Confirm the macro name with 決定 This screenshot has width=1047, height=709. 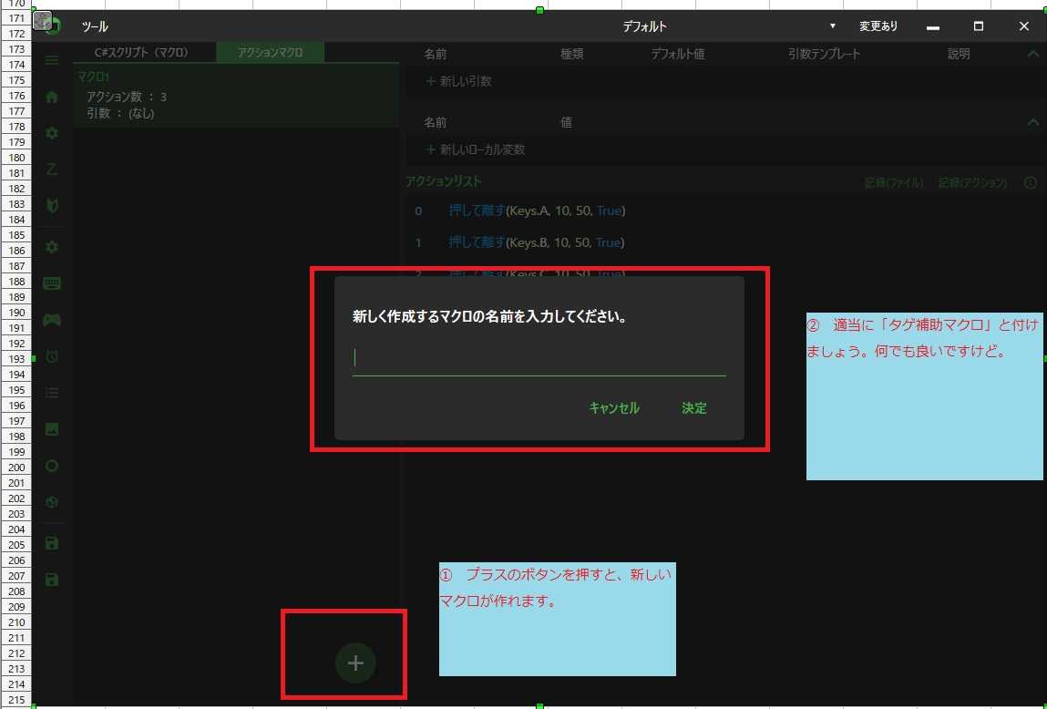pyautogui.click(x=694, y=408)
